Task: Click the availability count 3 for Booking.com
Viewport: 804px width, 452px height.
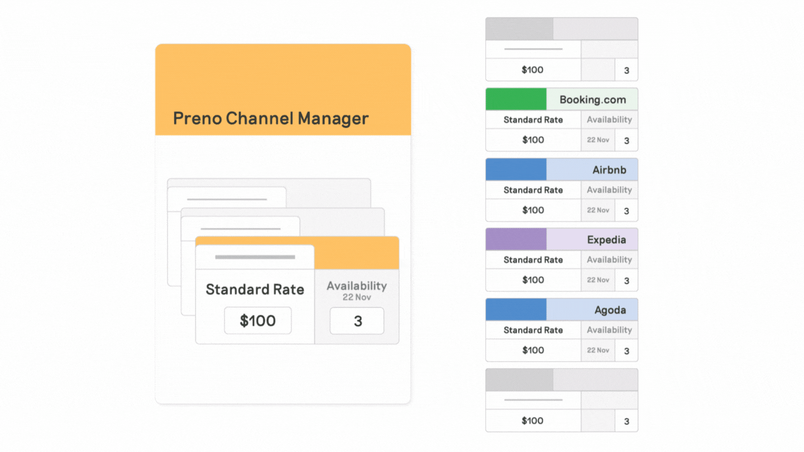Action: (x=626, y=141)
